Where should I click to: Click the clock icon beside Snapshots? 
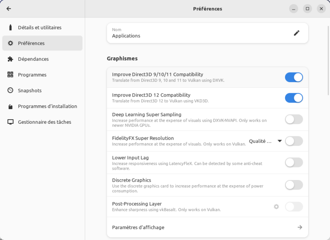tap(10, 90)
